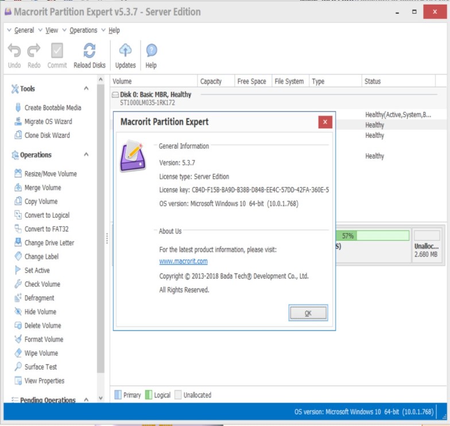Viewport: 450px width, 426px height.
Task: Select the Healthy(Active,System,B... status row
Action: coord(398,115)
